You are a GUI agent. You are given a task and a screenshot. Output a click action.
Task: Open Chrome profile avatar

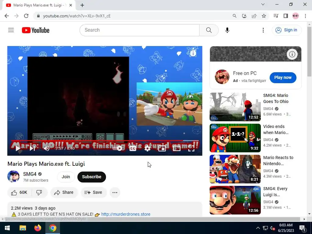pyautogui.click(x=296, y=16)
